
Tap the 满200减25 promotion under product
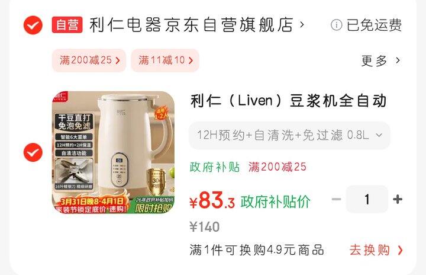coord(277,167)
